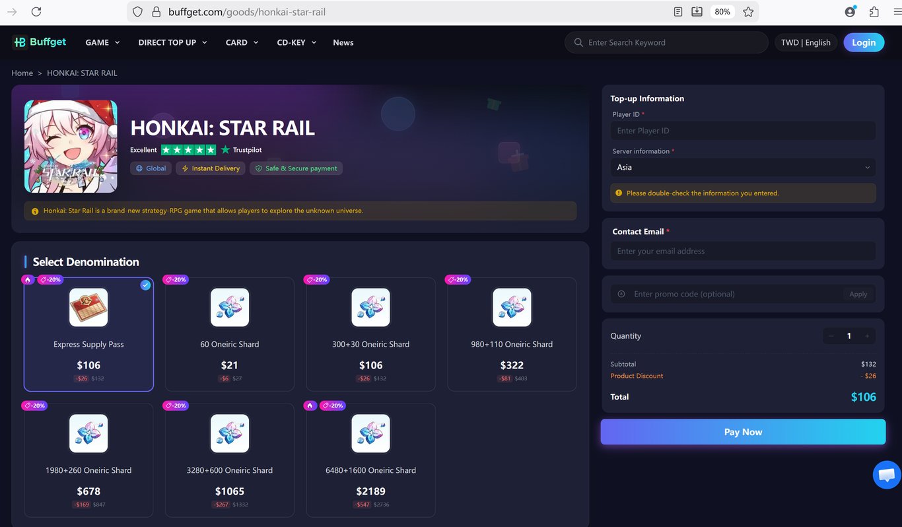Open the News page from navigation
The image size is (902, 527).
coord(343,42)
